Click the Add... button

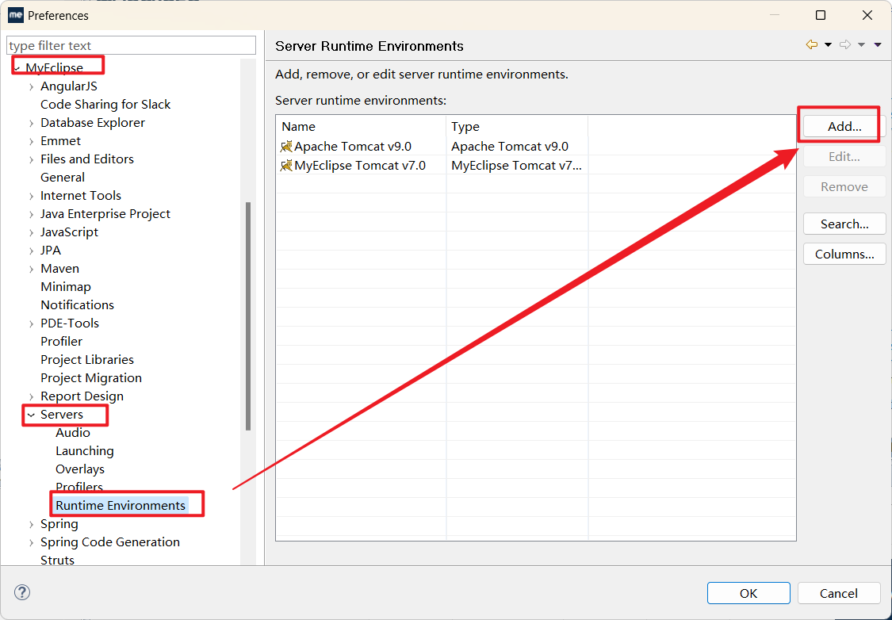[x=844, y=126]
